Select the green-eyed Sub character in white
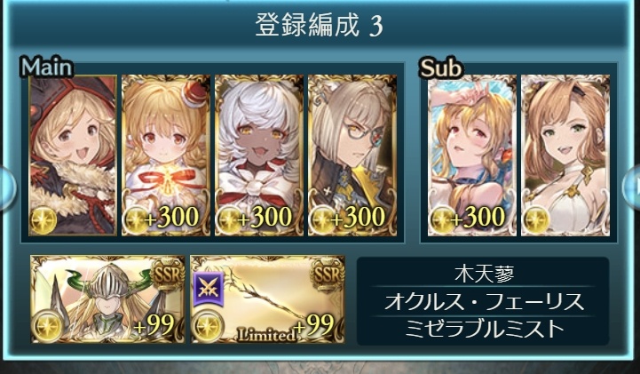Screen dimensions: 640x374 (x=565, y=155)
